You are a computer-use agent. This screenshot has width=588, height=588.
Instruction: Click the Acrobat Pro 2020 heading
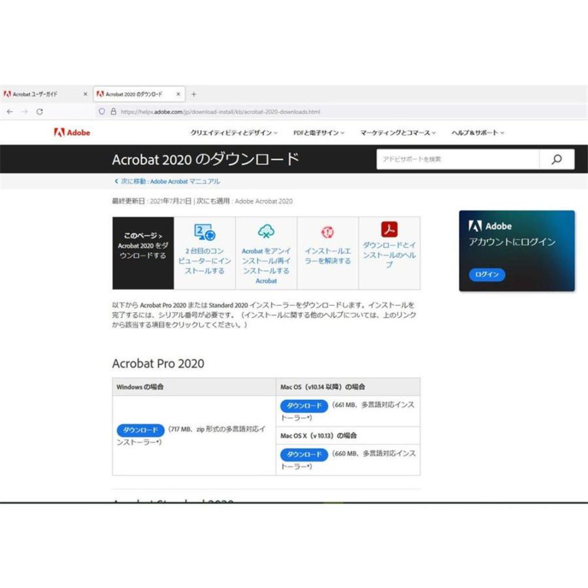(x=158, y=363)
